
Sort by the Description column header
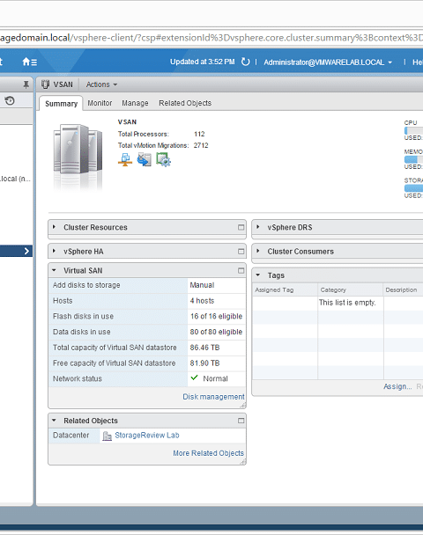point(404,289)
